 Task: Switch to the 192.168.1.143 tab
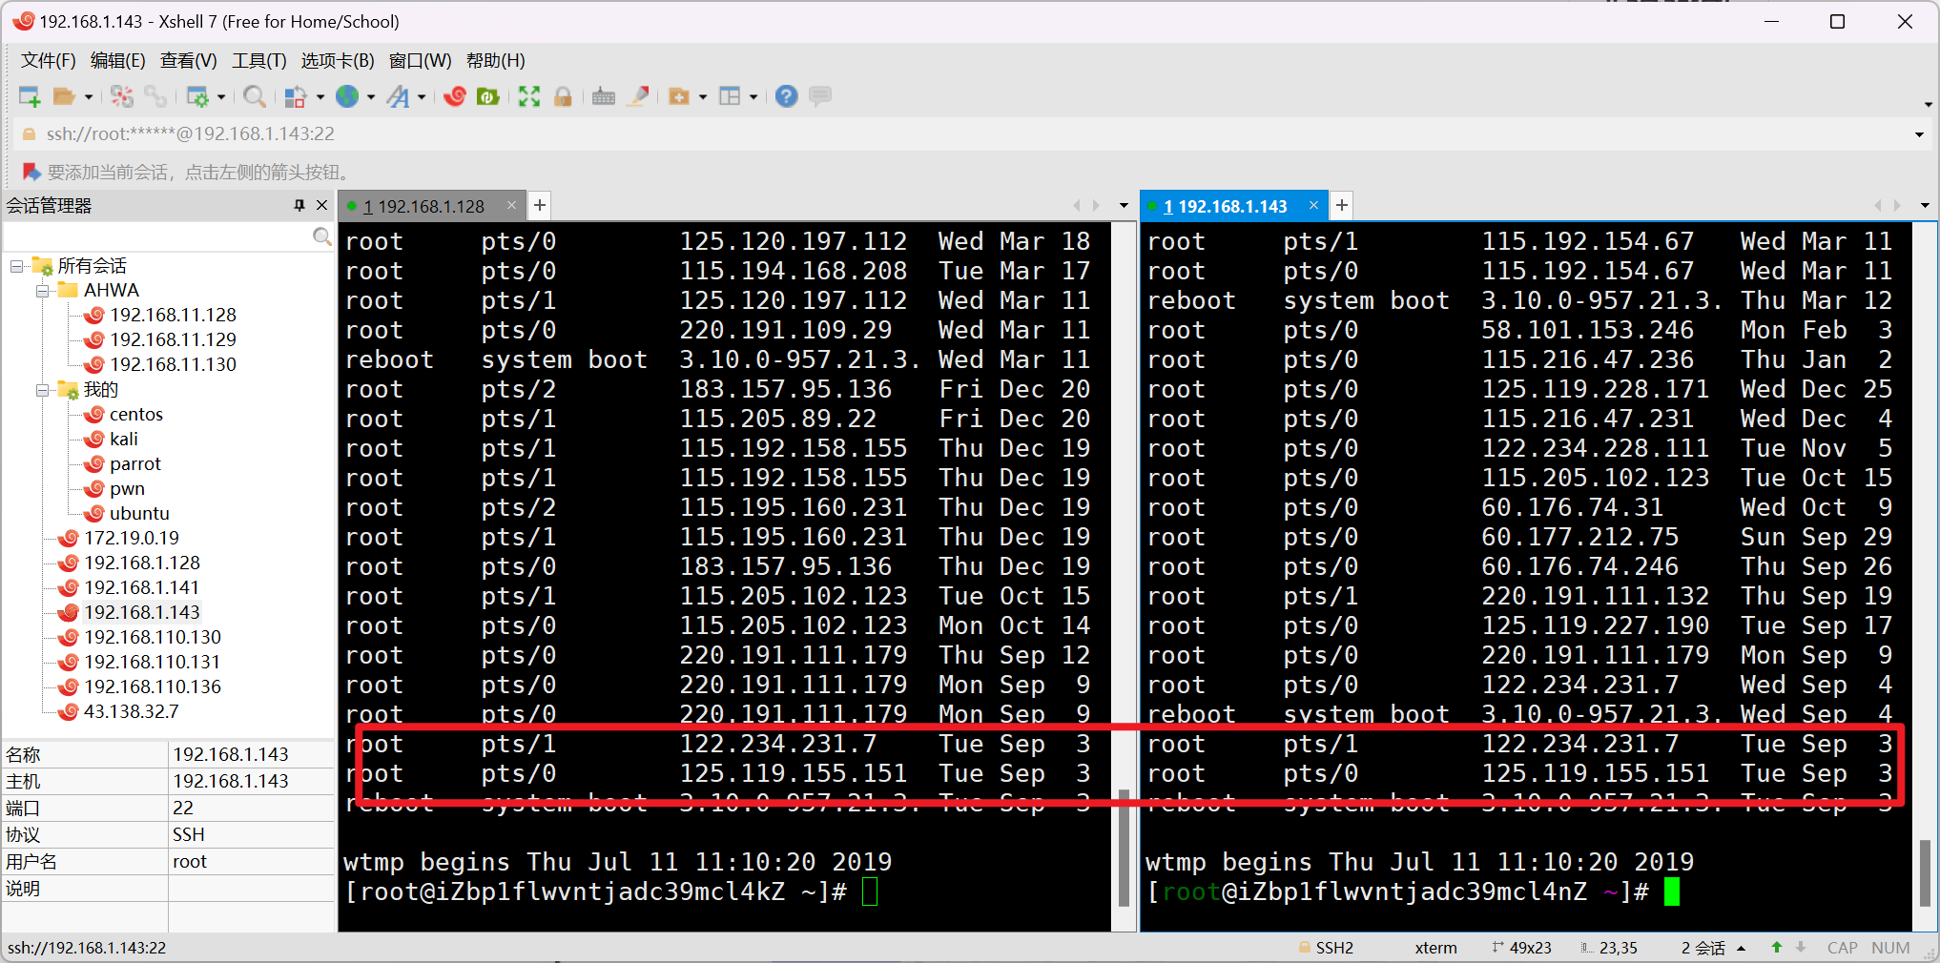pyautogui.click(x=1225, y=206)
